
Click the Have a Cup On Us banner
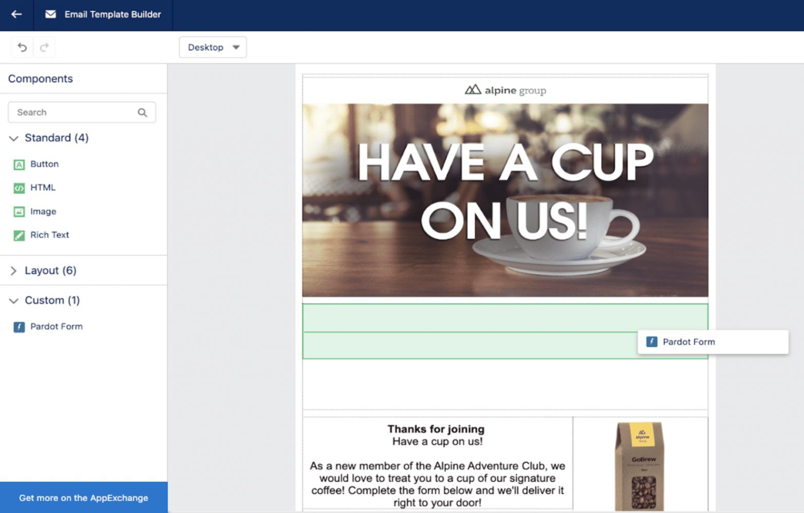pyautogui.click(x=504, y=200)
